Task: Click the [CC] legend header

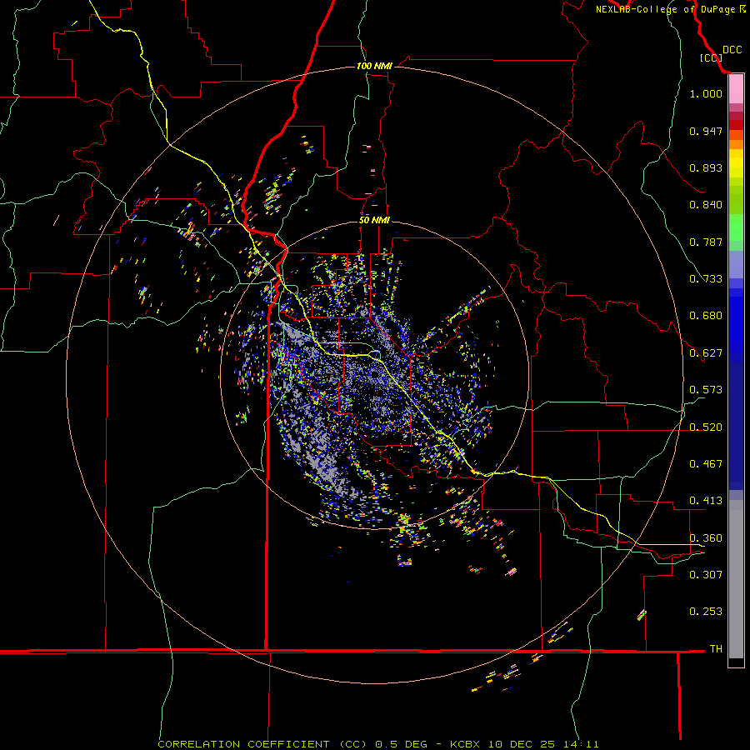Action: [x=711, y=57]
